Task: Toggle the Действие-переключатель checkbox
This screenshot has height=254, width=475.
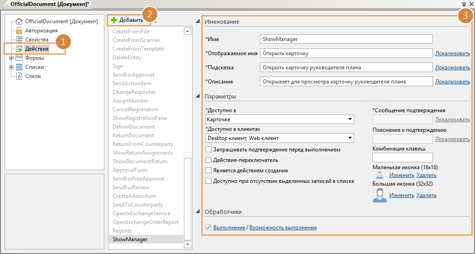Action: [209, 160]
